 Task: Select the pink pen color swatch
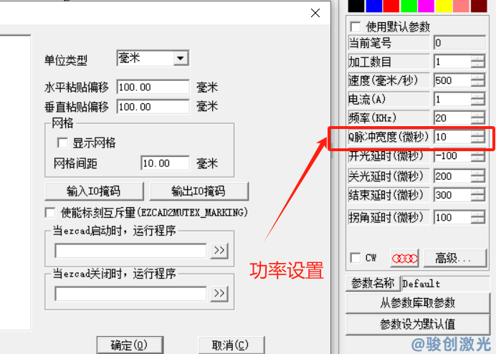click(461, 6)
